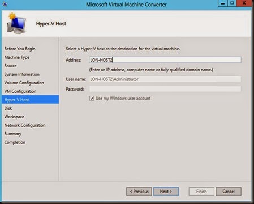Select the highlighted Hyper-V Host step

click(30, 100)
